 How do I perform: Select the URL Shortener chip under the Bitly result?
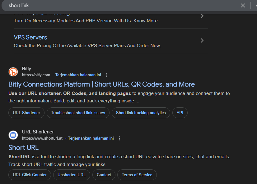(26, 113)
